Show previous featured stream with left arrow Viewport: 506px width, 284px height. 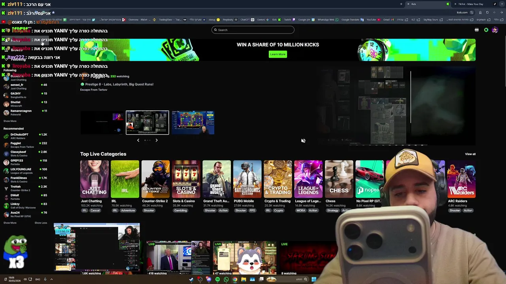coord(138,140)
